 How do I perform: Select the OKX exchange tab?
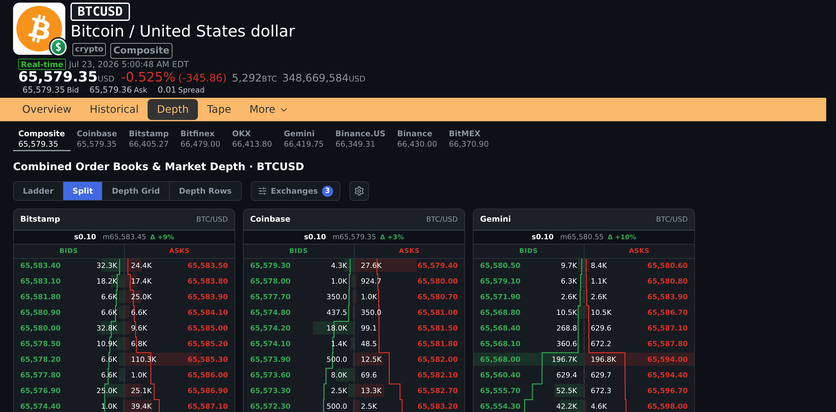pos(252,139)
